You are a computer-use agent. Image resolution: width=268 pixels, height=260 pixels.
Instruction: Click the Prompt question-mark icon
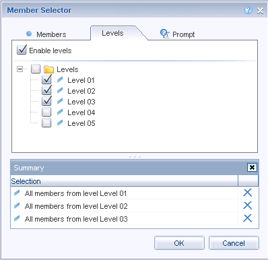(x=165, y=34)
